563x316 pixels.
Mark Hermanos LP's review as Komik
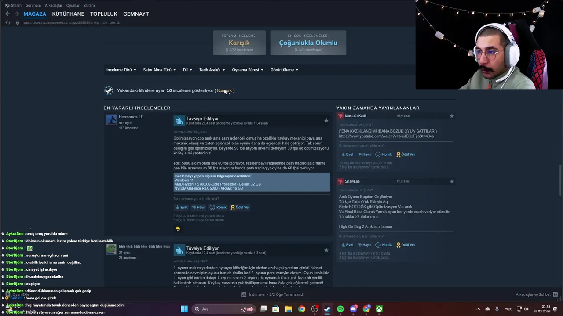point(218,208)
